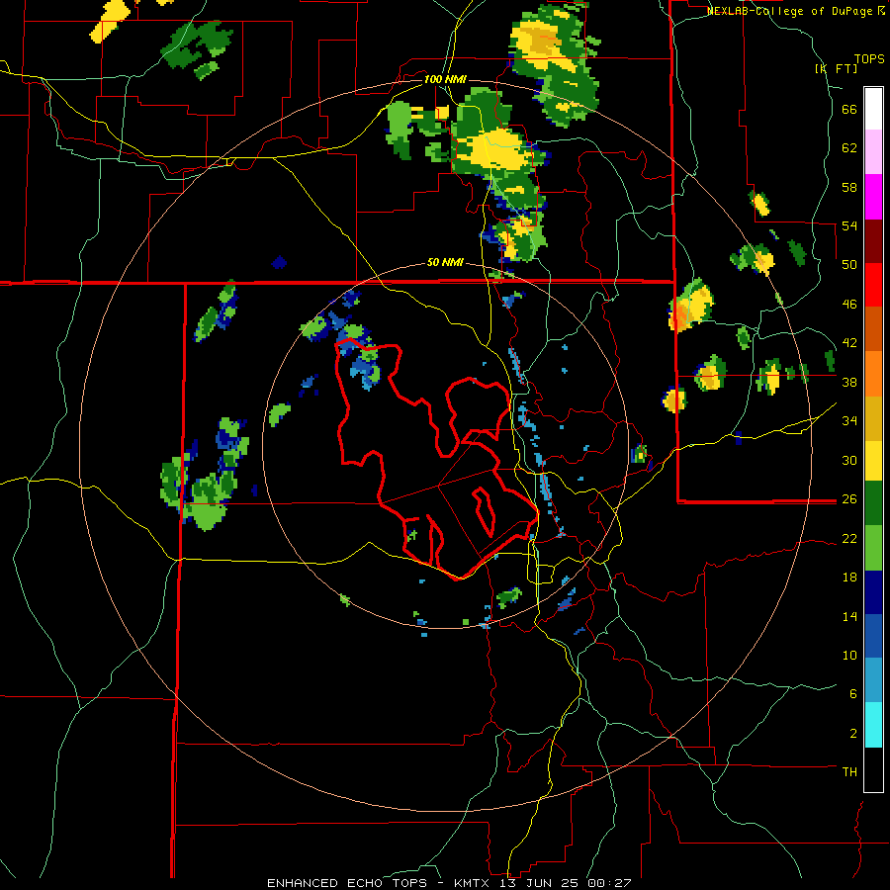
Task: Click the white swatch in the TOPS color scale
Action: tap(873, 109)
